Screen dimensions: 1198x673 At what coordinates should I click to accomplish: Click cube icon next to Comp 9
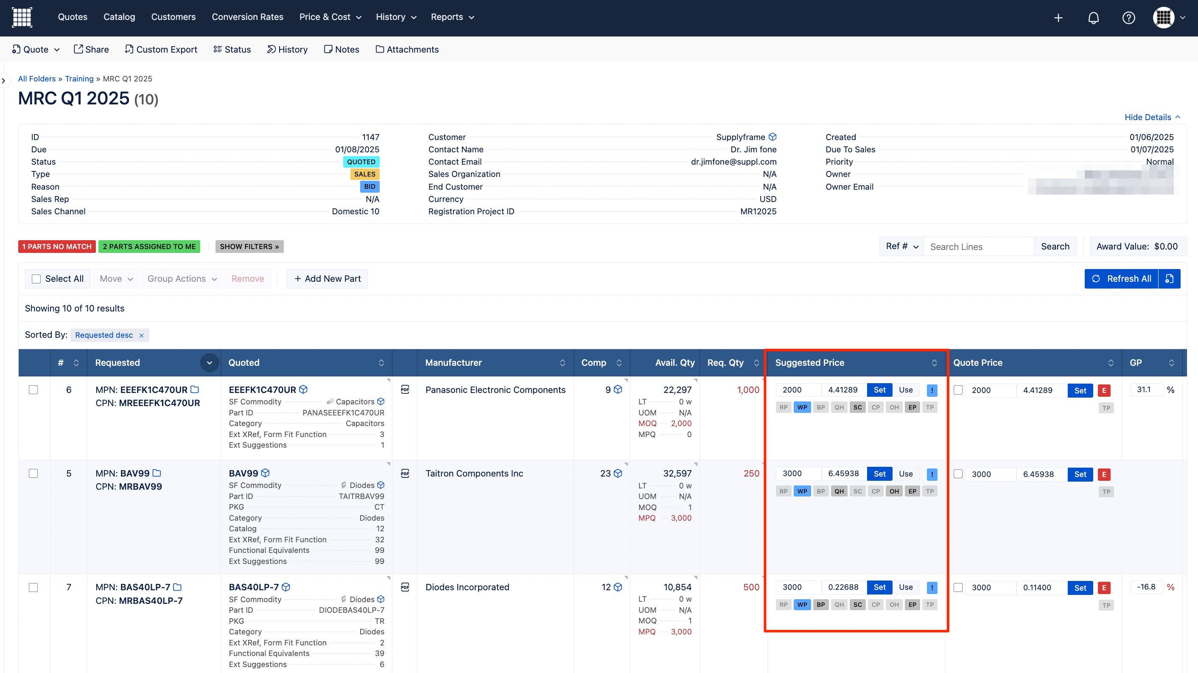click(618, 389)
